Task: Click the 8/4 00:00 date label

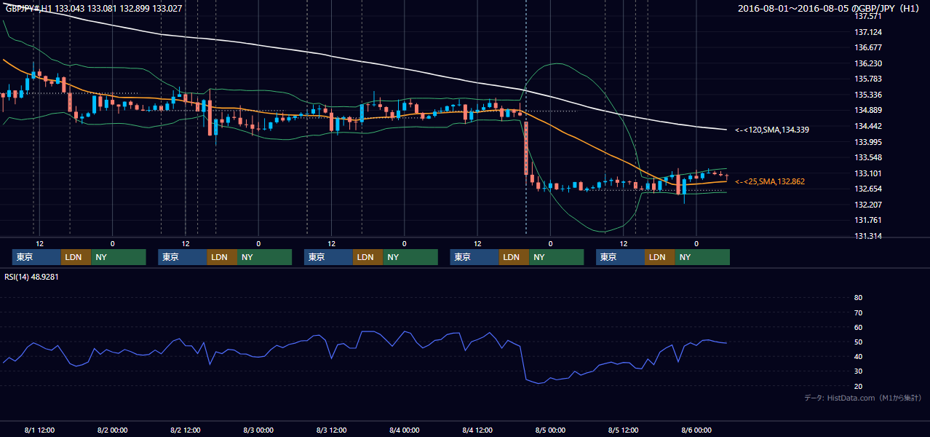Action: pos(404,430)
